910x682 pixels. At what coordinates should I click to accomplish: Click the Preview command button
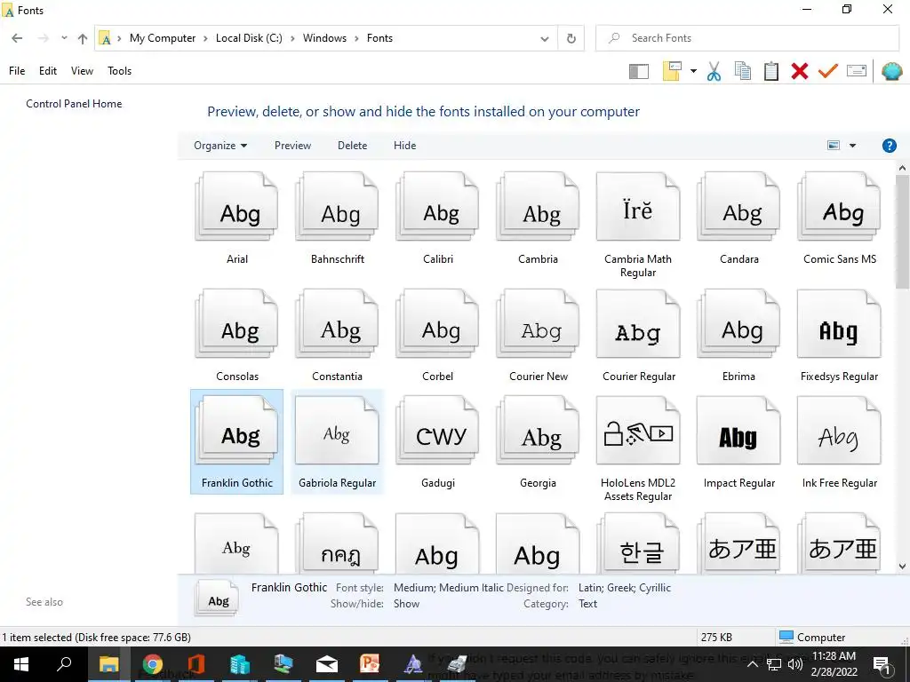tap(292, 146)
